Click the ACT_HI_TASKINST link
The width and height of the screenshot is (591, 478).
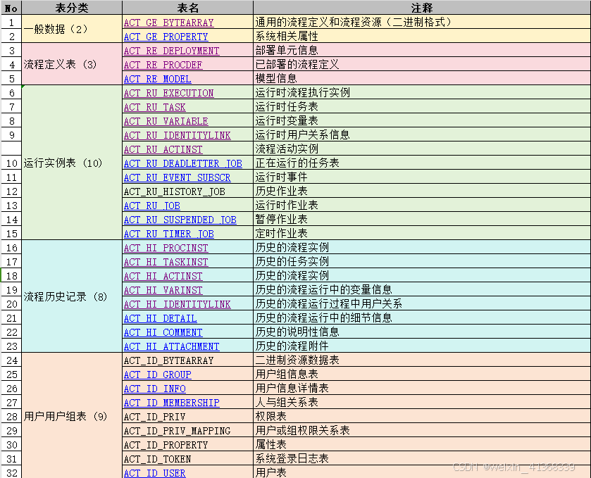pos(166,262)
